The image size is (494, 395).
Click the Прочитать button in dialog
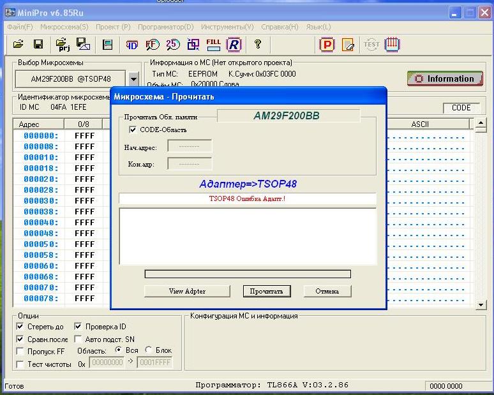coord(267,291)
